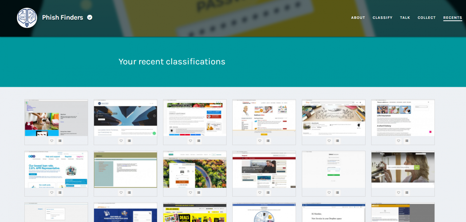The width and height of the screenshot is (466, 222).
Task: Favorite the colorful sign-in page classification
Action: 52,141
